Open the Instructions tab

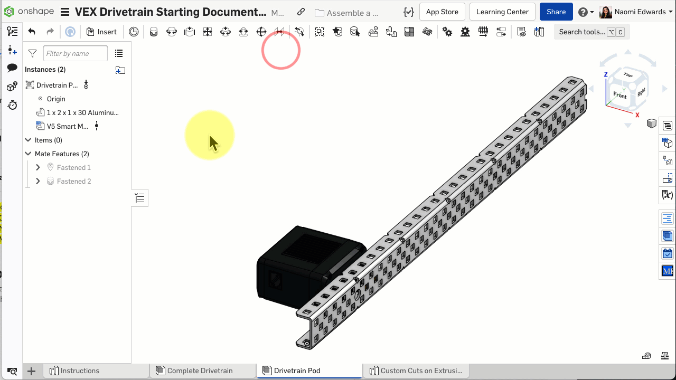click(x=80, y=370)
